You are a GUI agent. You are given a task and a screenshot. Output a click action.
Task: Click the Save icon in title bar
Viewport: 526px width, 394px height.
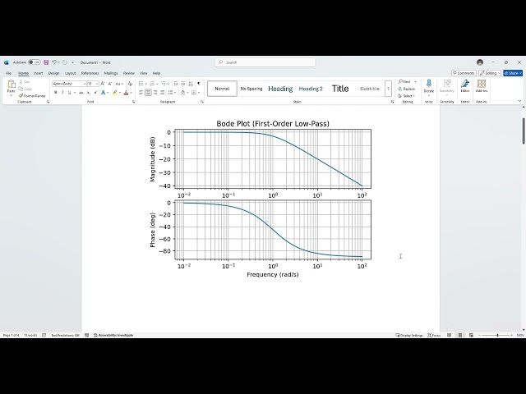coord(46,62)
